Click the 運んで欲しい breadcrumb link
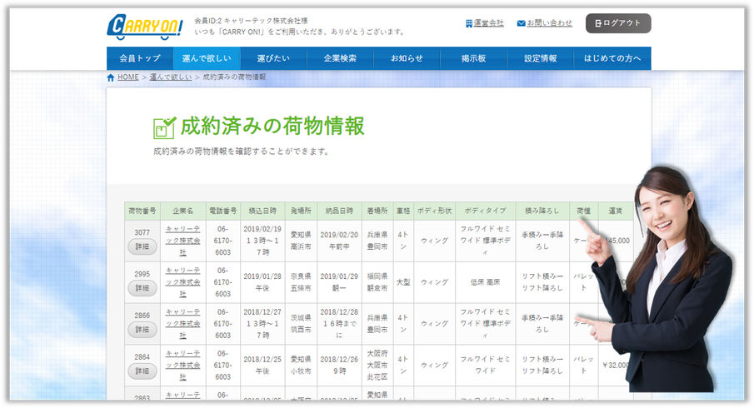This screenshot has height=408, width=754. 171,77
